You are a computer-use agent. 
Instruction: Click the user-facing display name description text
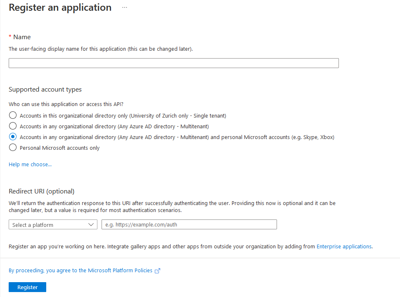pyautogui.click(x=100, y=49)
